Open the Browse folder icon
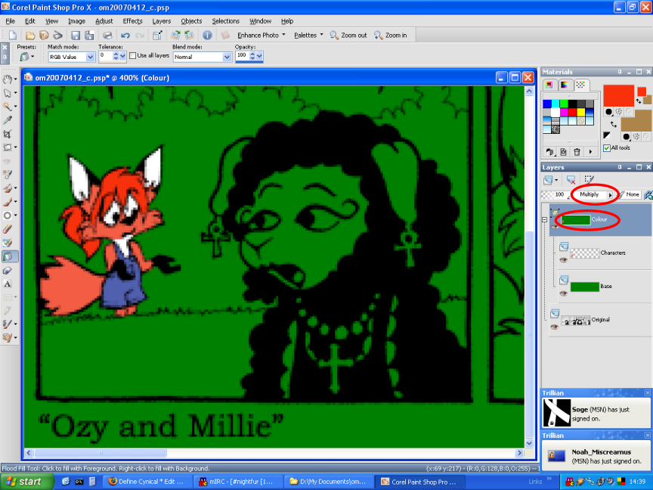This screenshot has height=490, width=653. [x=44, y=36]
